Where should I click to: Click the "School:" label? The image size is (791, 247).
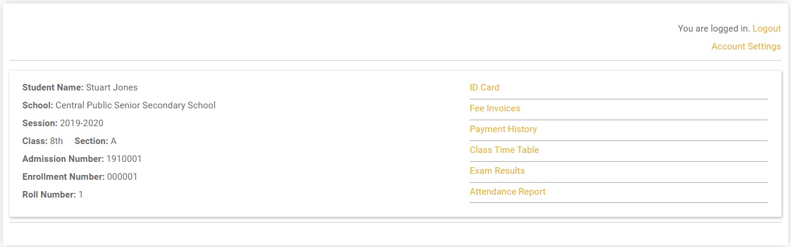point(37,105)
